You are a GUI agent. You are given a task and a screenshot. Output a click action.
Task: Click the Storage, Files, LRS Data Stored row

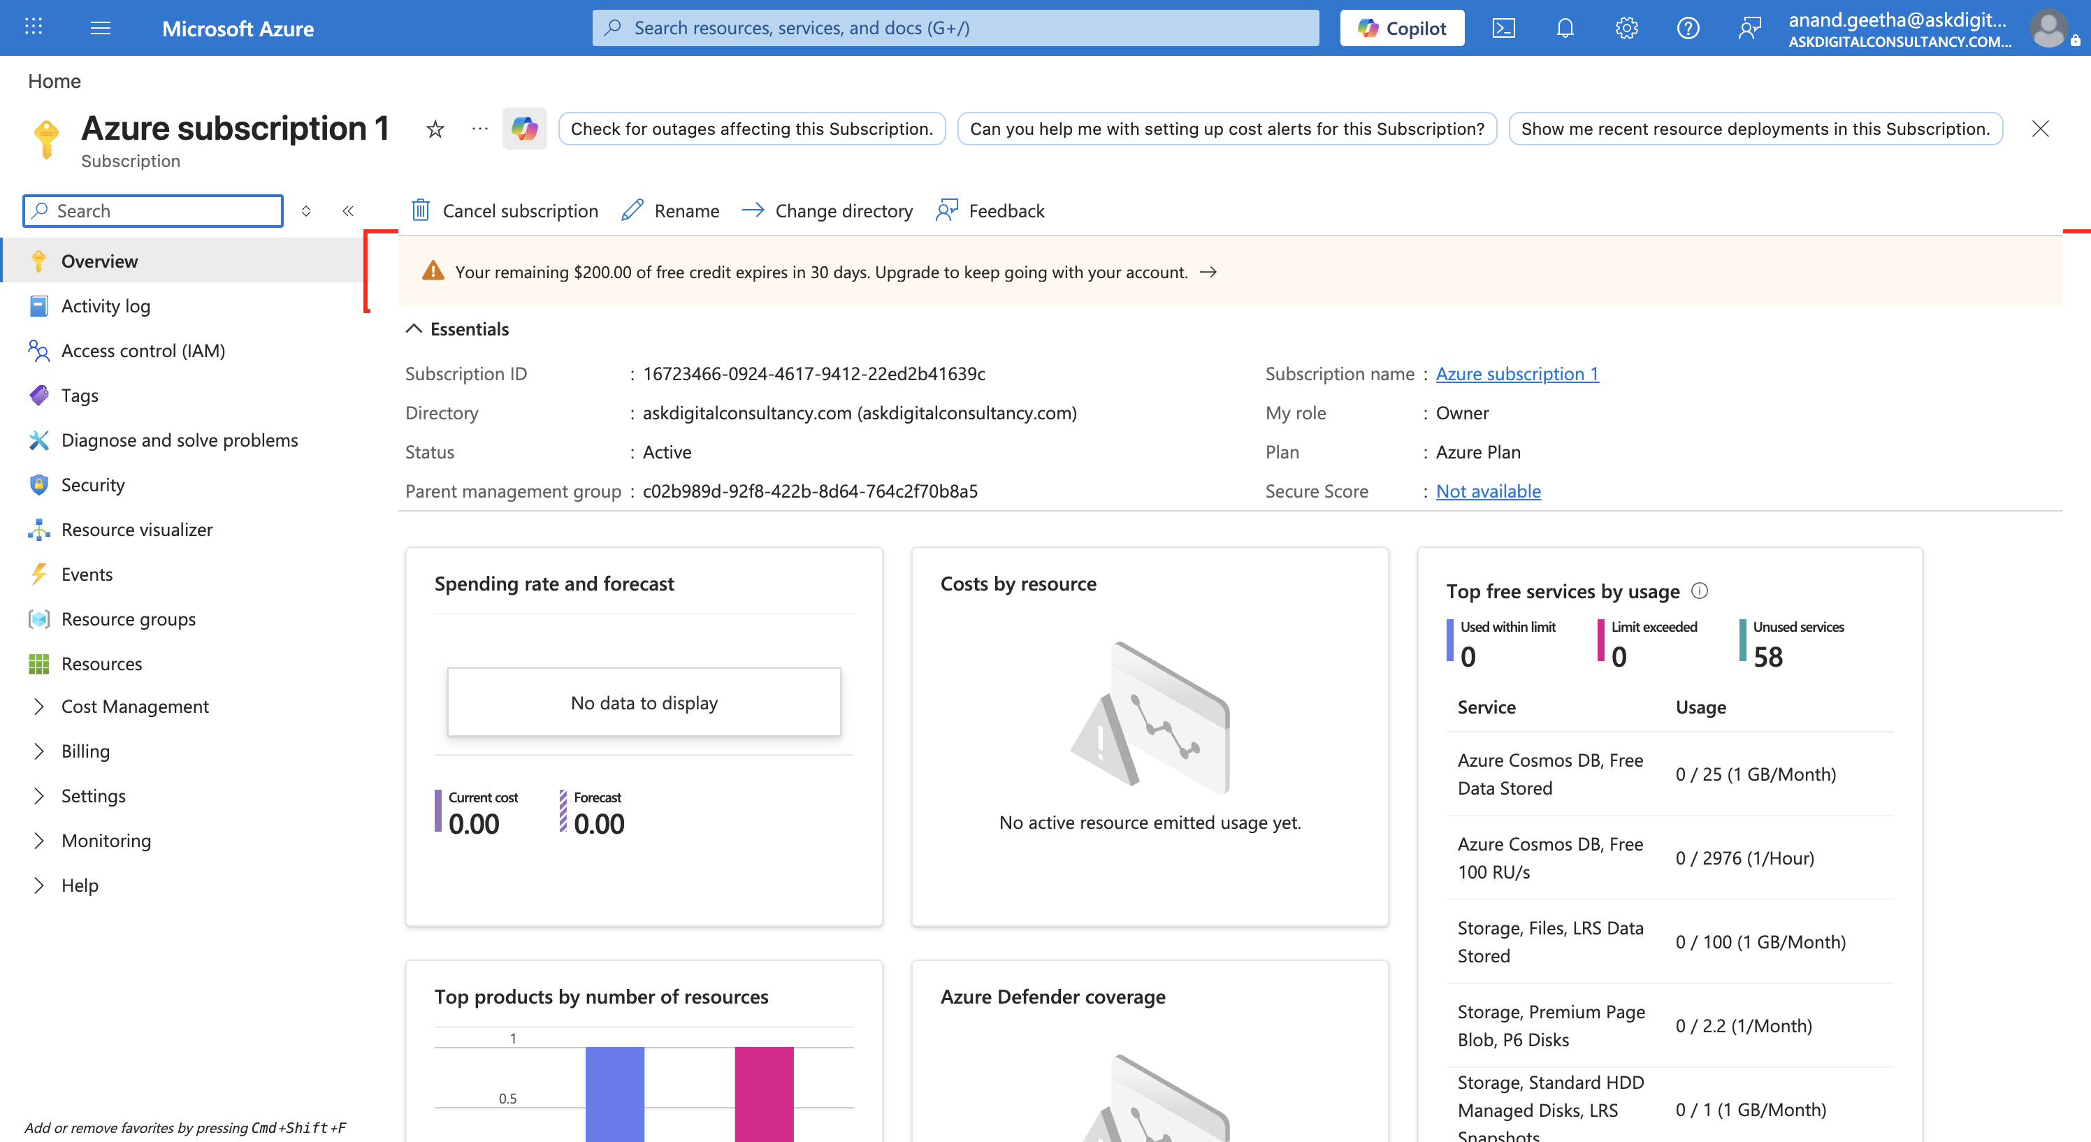click(x=1670, y=941)
